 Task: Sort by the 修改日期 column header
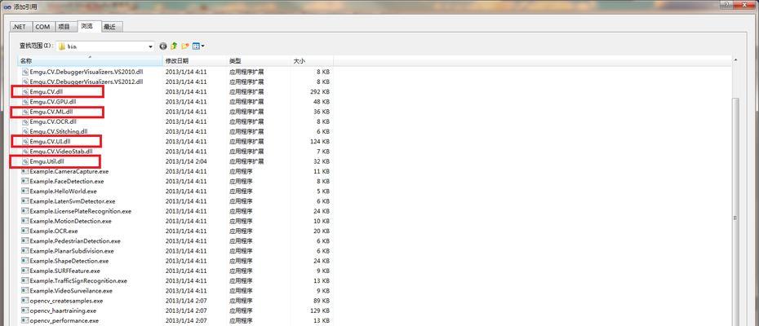tap(195, 61)
